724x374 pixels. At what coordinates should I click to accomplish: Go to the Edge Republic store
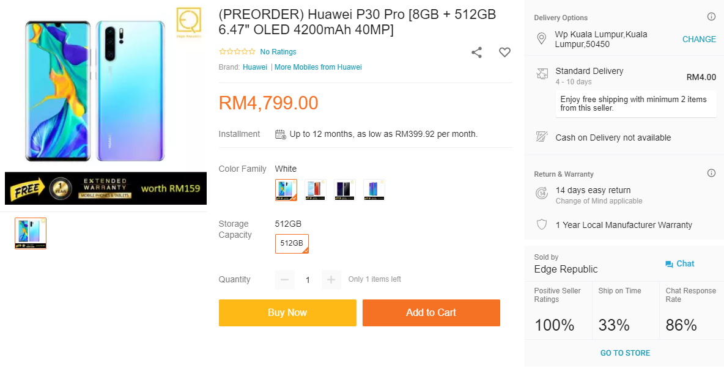(x=625, y=353)
